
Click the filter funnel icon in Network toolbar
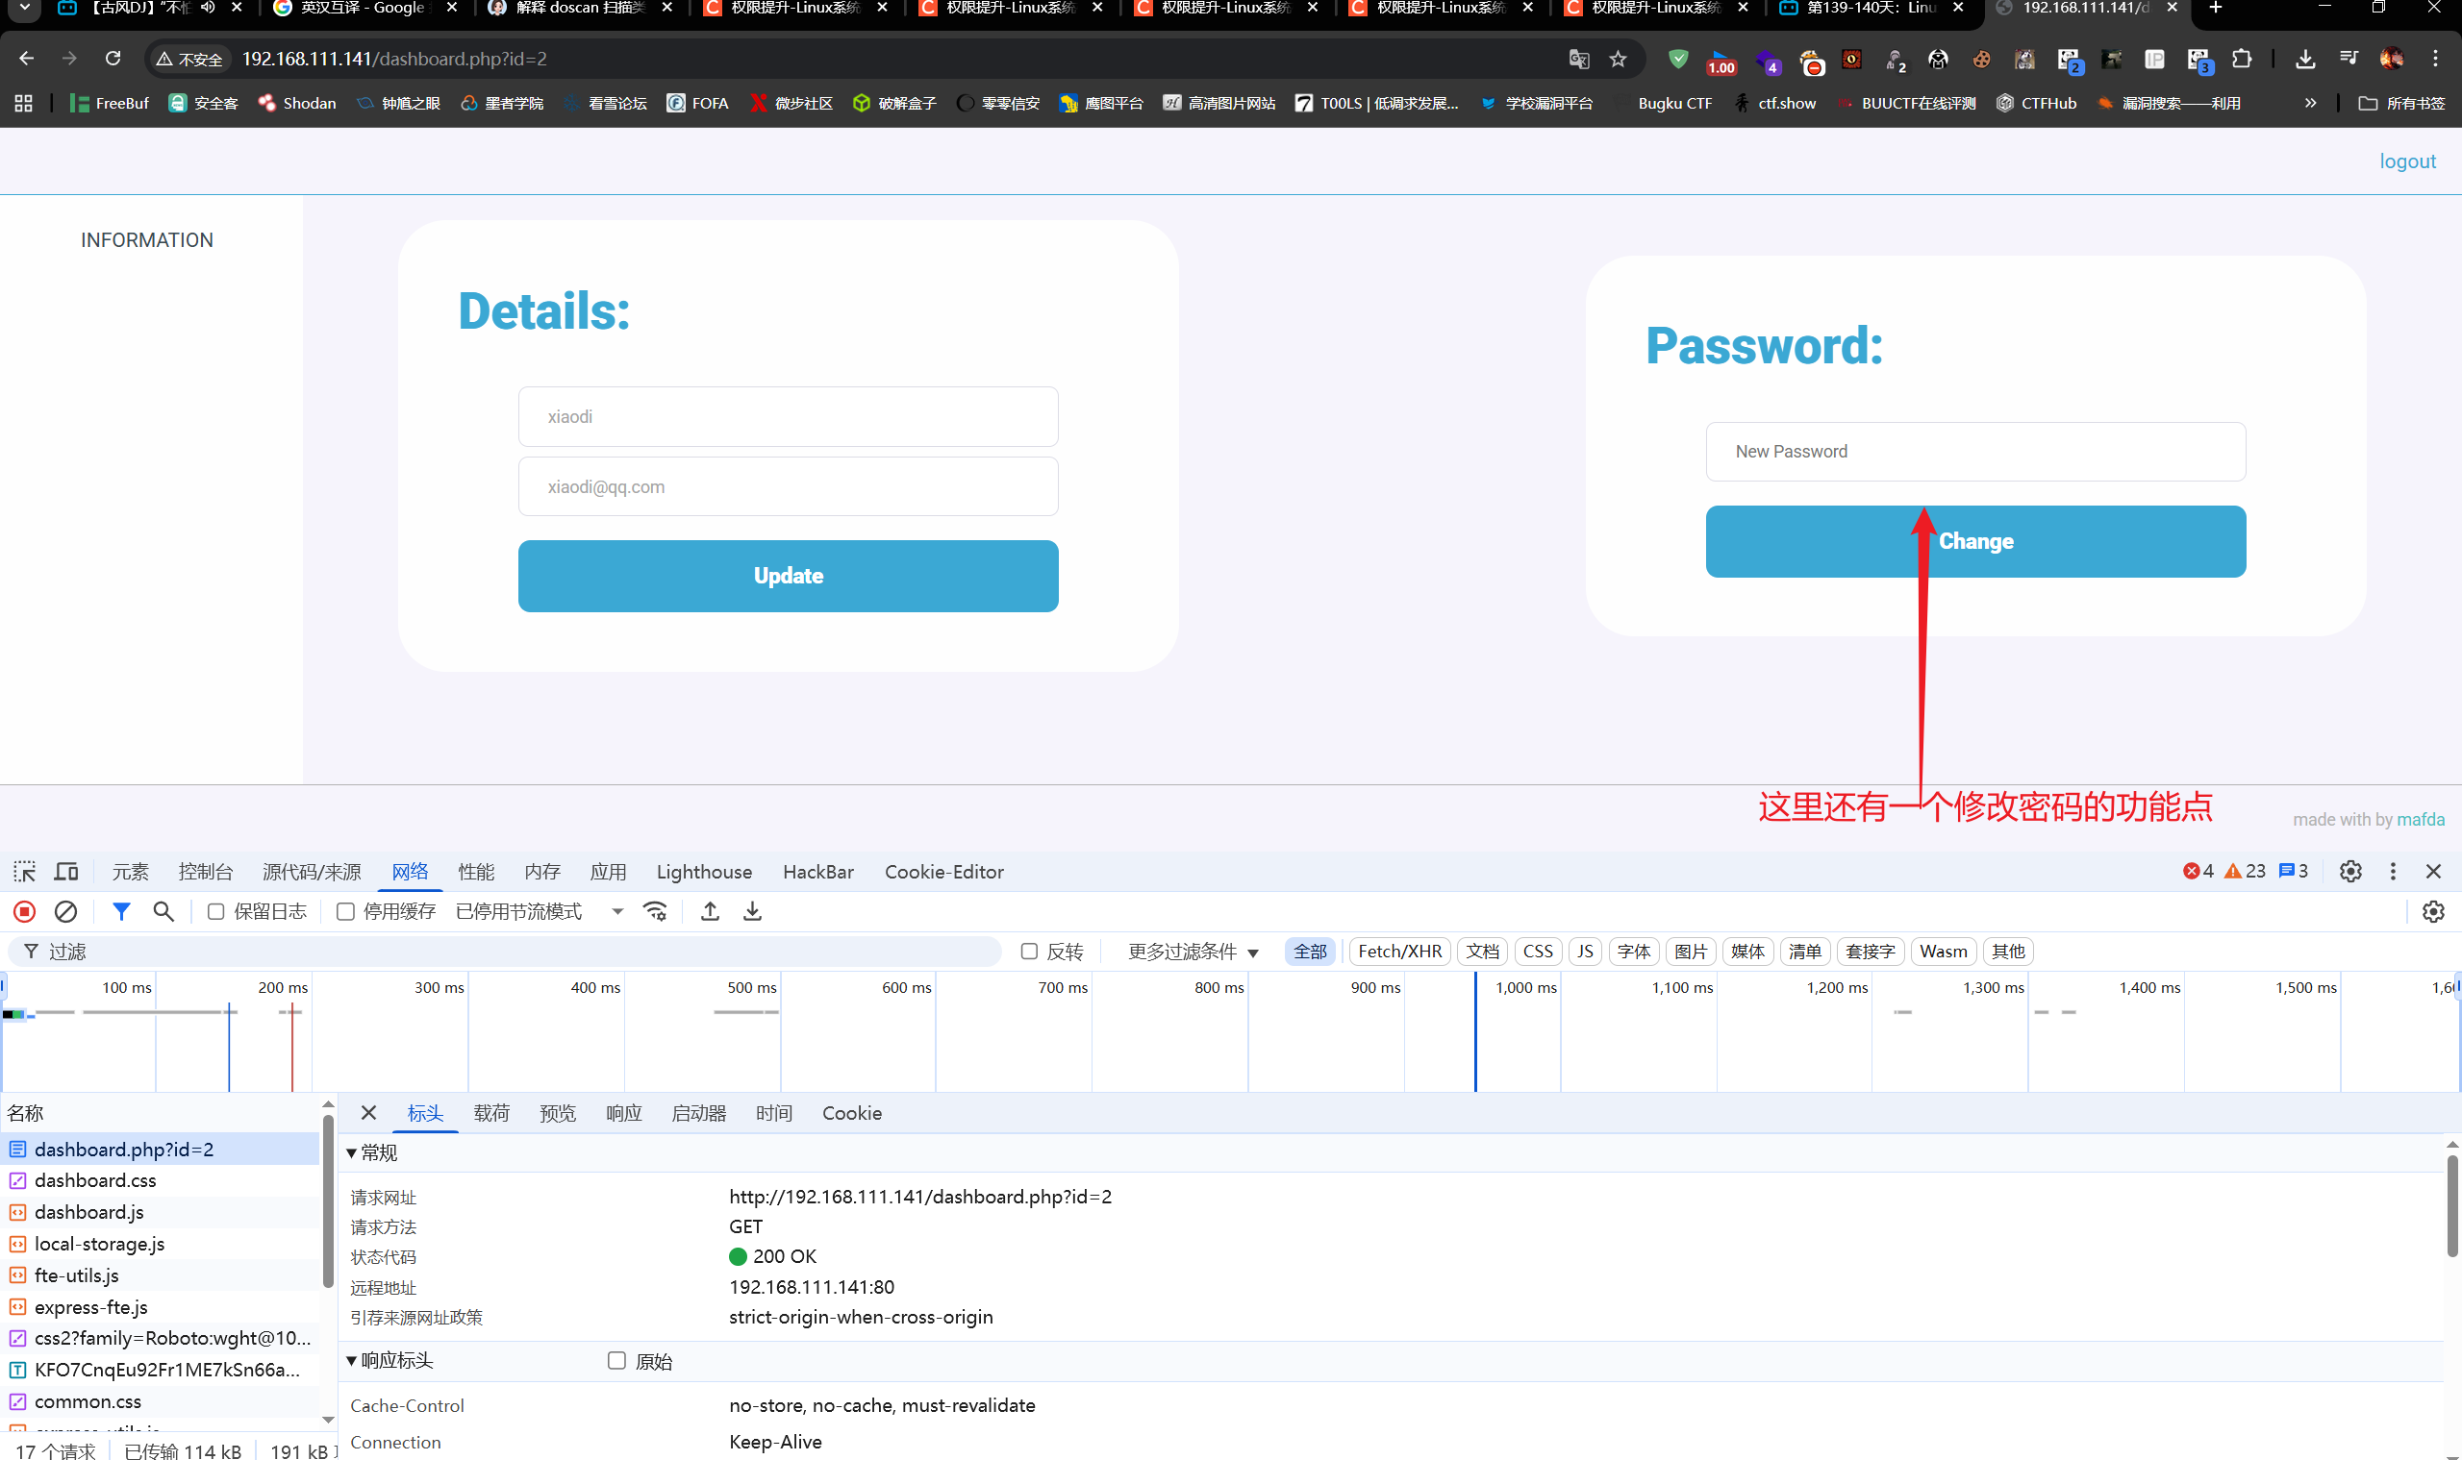click(121, 912)
